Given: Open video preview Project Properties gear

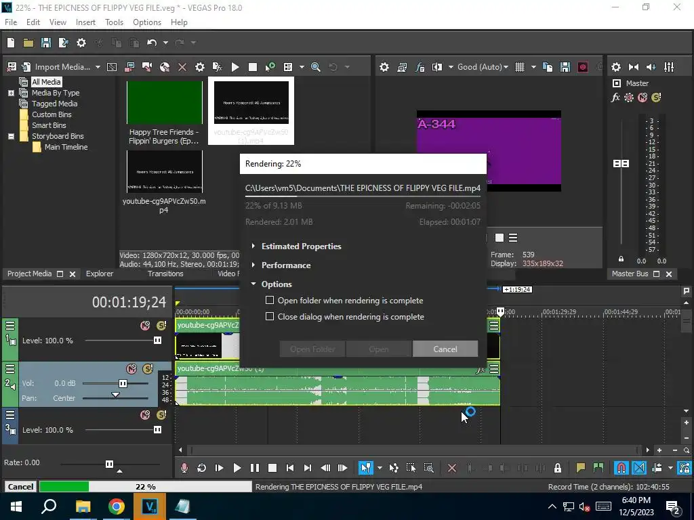Looking at the screenshot, I should click(384, 67).
